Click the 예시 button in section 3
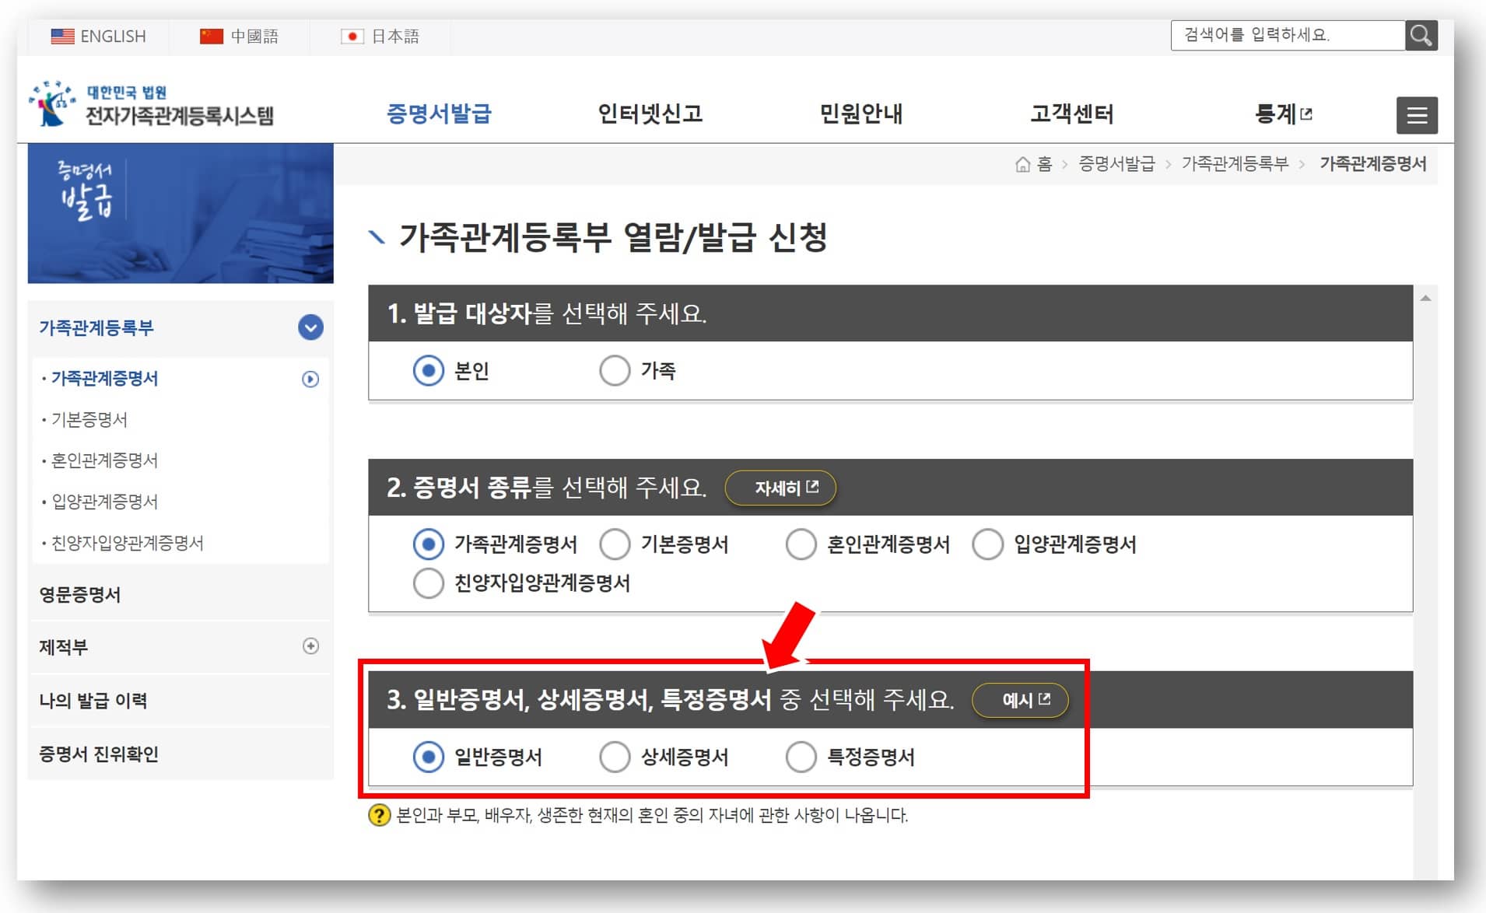Screen dimensions: 1486x913 click(1020, 700)
